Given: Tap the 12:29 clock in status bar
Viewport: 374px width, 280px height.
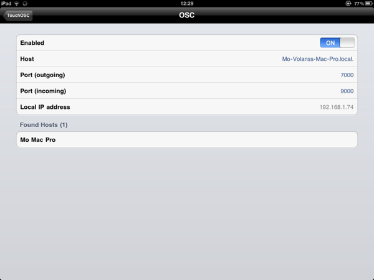Looking at the screenshot, I should pos(187,3).
